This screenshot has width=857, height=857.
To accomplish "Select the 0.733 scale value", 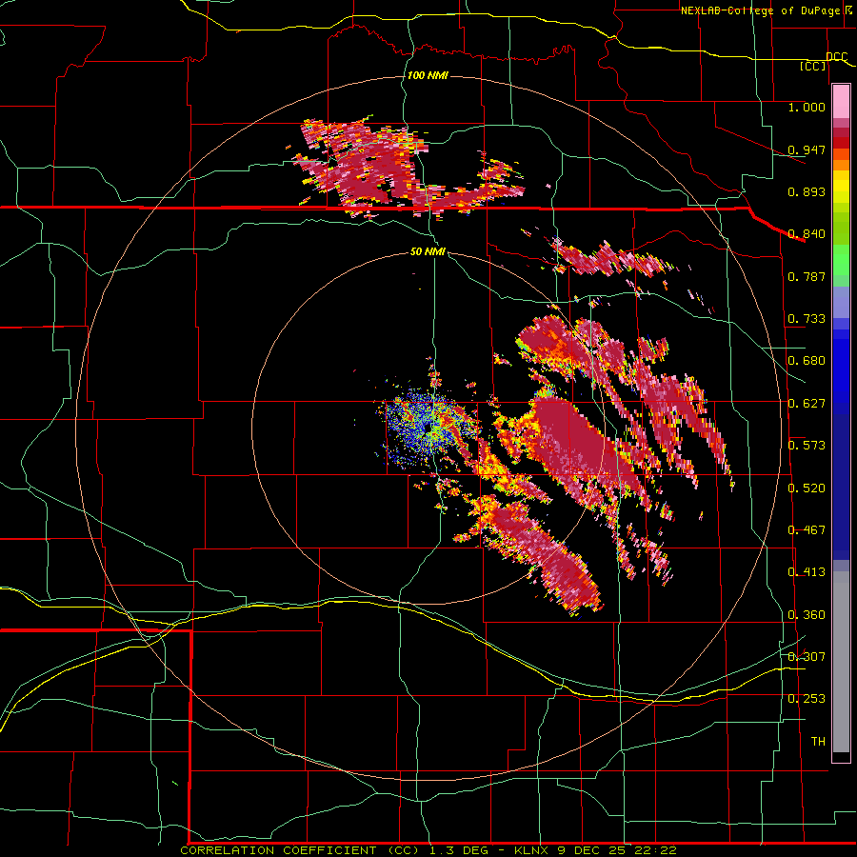I will 807,319.
